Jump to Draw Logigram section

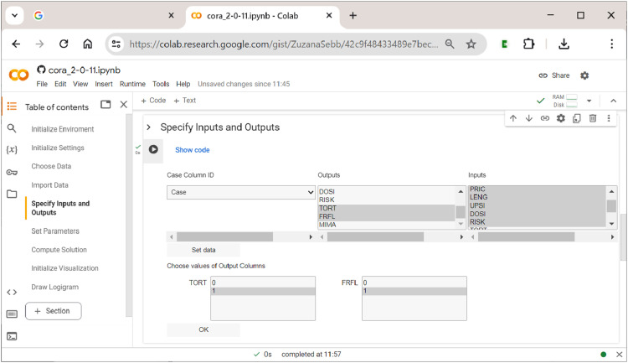point(55,287)
